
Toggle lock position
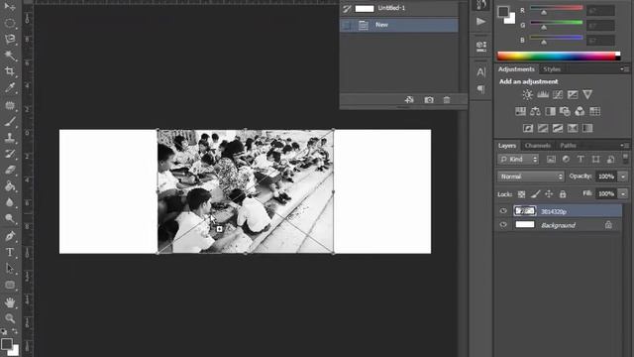coord(549,194)
